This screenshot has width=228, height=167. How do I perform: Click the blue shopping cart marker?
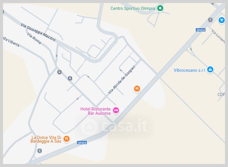point(222,20)
